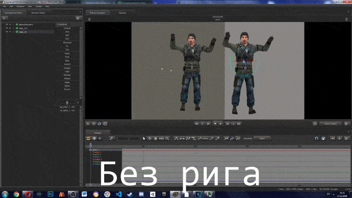352x198 pixels.
Task: Open the camera selection dropdown
Action: pyautogui.click(x=331, y=123)
